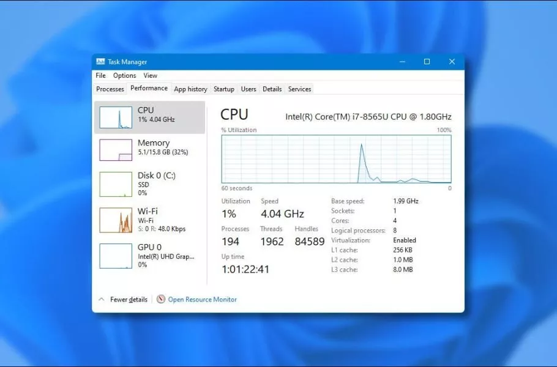Click the 256 KB L1 cache value
Screen dimensions: 557x367
pos(403,250)
